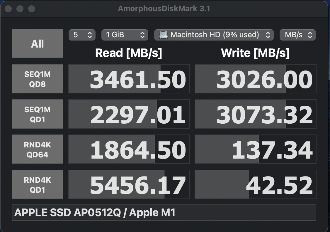The height and width of the screenshot is (232, 330).
Task: Click the RND4K QD1 write result progress bar
Action: pos(255,184)
